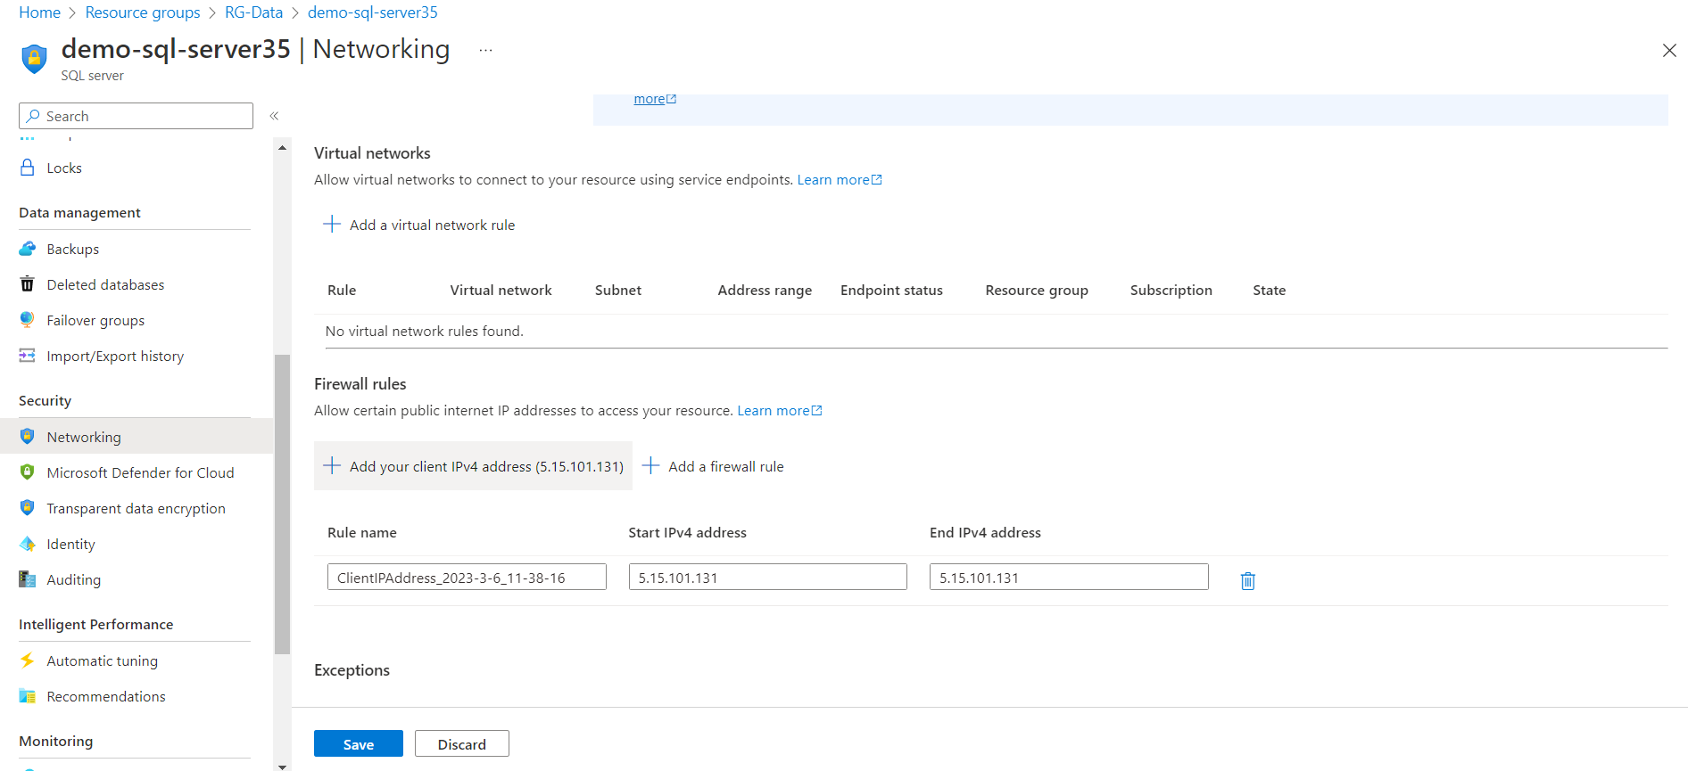
Task: Click the Recommendations icon
Action: pyautogui.click(x=28, y=696)
